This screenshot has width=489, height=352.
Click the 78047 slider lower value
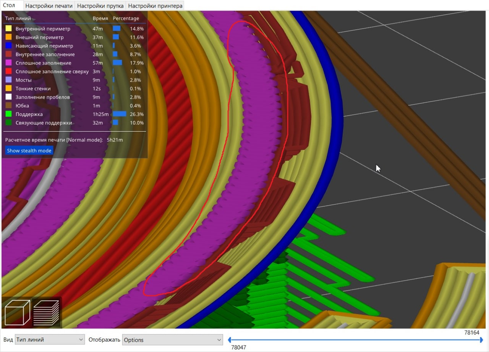click(x=239, y=347)
